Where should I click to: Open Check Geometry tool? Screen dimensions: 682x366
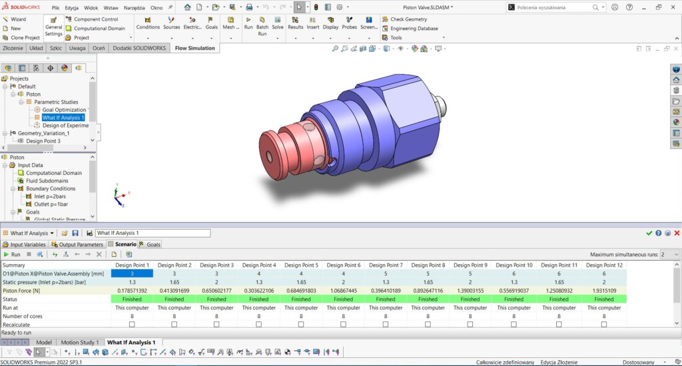coord(408,19)
